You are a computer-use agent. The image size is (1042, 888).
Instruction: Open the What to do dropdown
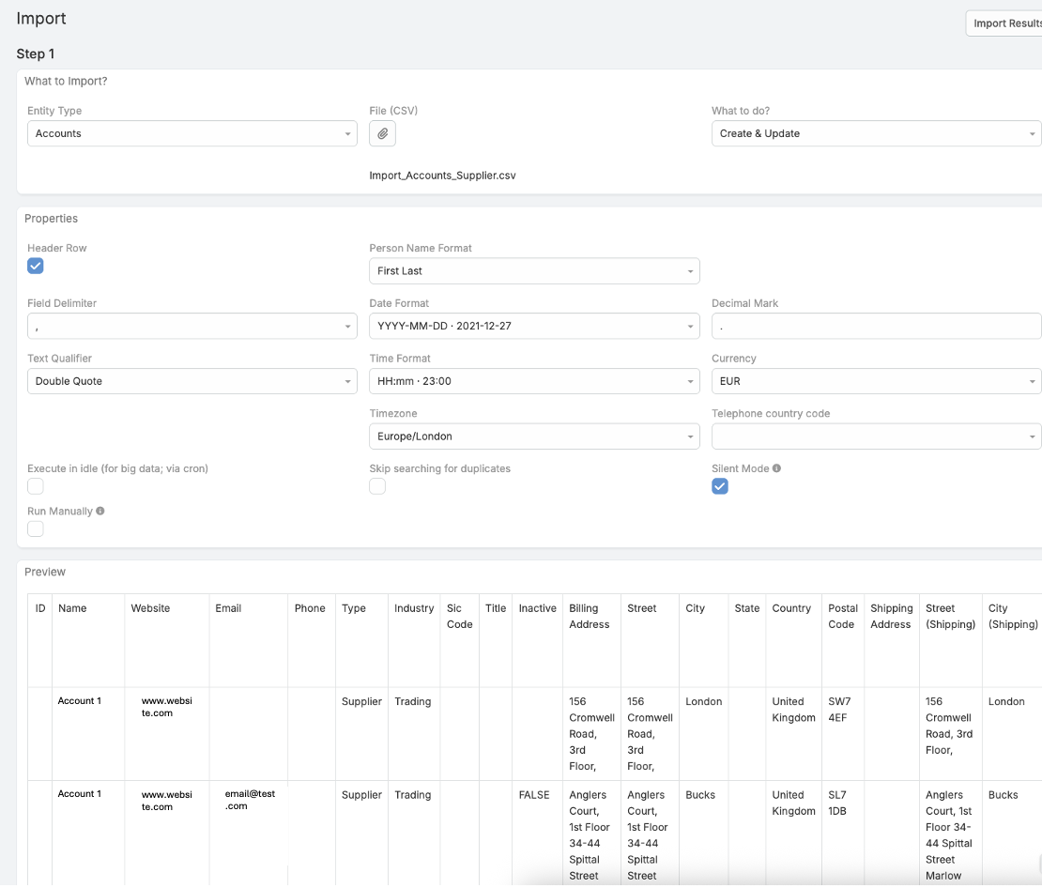click(x=875, y=134)
